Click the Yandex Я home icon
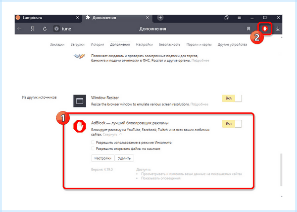This screenshot has height=212, width=297. 32,29
